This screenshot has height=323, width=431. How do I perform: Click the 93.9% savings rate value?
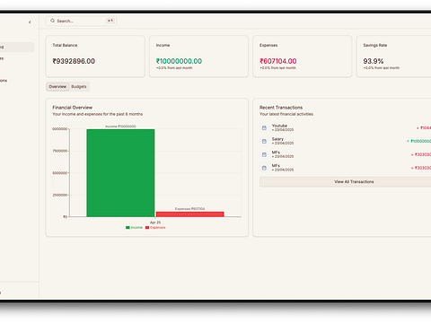[x=374, y=61]
